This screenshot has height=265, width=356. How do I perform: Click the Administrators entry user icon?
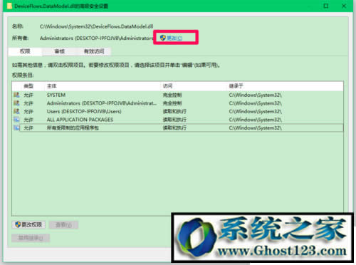point(16,103)
